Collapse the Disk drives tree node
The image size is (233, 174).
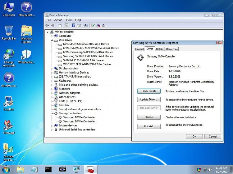tap(52, 40)
